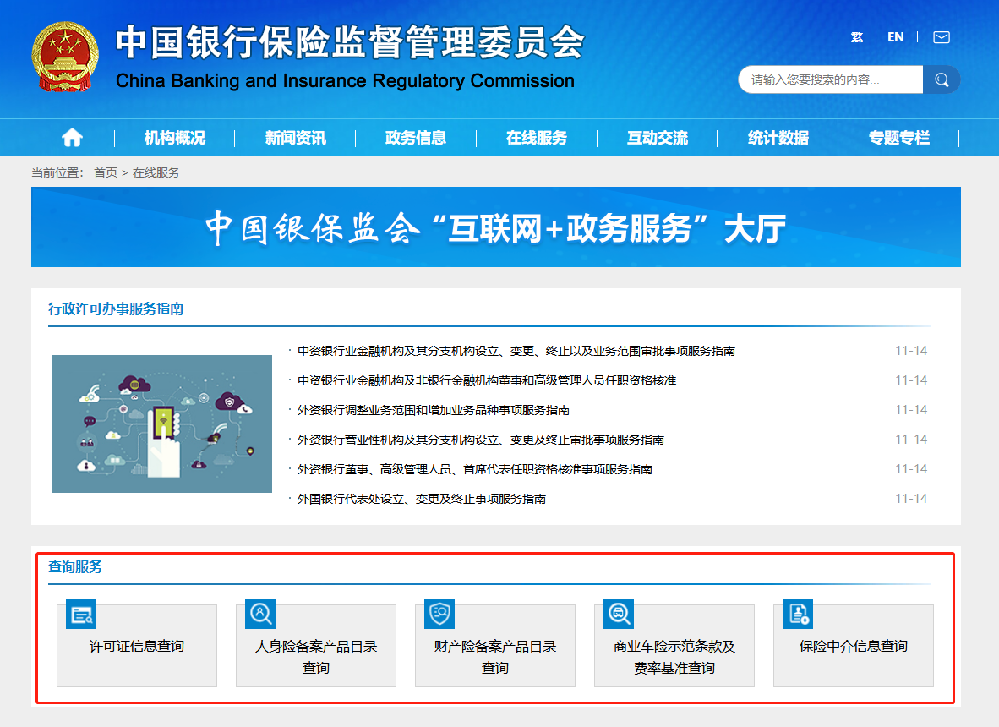Open 政务信息 menu
The image size is (999, 727).
[415, 138]
